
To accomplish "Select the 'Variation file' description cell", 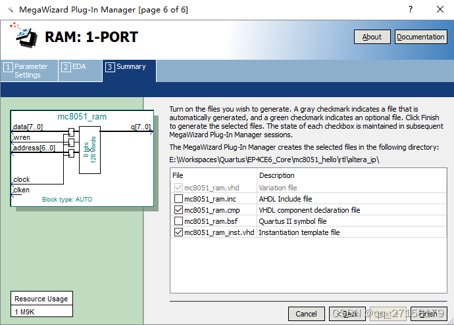I will (x=278, y=188).
